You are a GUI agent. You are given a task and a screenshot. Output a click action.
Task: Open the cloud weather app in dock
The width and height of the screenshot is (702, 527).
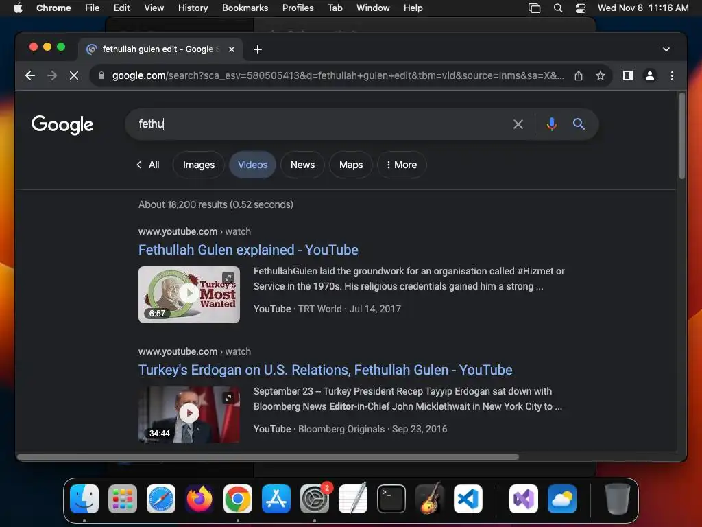(562, 499)
